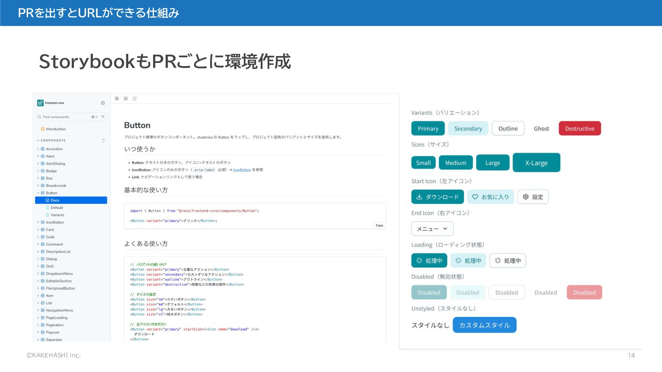Click the Outline variant button
Image resolution: width=662 pixels, height=372 pixels.
tap(508, 129)
